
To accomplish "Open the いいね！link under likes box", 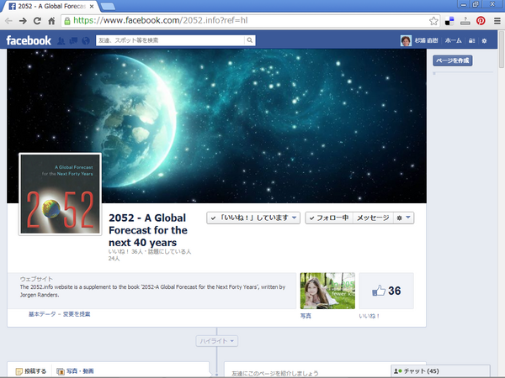I will [x=369, y=316].
